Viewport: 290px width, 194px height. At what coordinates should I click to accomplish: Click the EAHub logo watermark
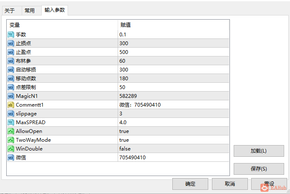pyautogui.click(x=273, y=188)
